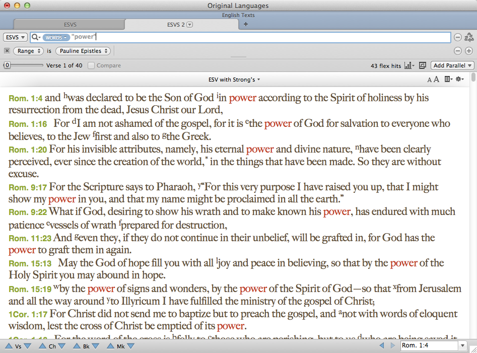Image resolution: width=477 pixels, height=353 pixels.
Task: Click highlighted word power in 1Cor. 1:17
Action: (x=231, y=326)
